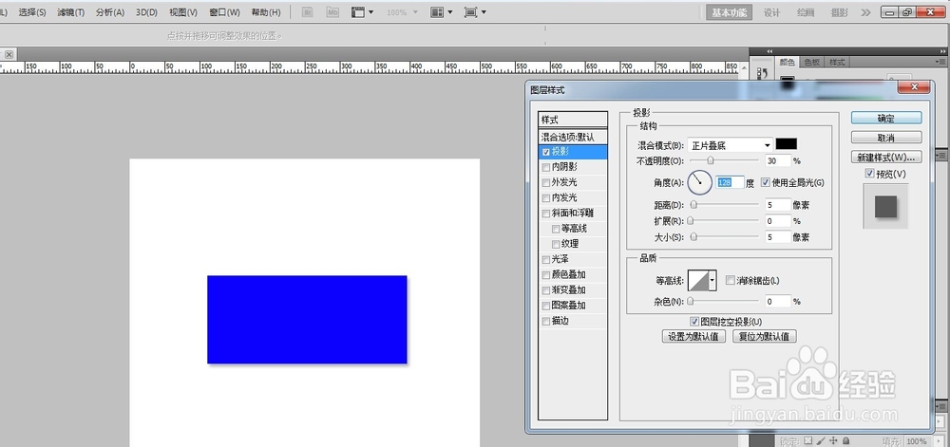The height and width of the screenshot is (447, 950).
Task: Show more workspaces via double-chevron icon
Action: point(865,12)
